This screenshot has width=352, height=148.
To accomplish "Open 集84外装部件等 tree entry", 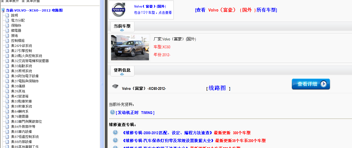I will 23,127.
